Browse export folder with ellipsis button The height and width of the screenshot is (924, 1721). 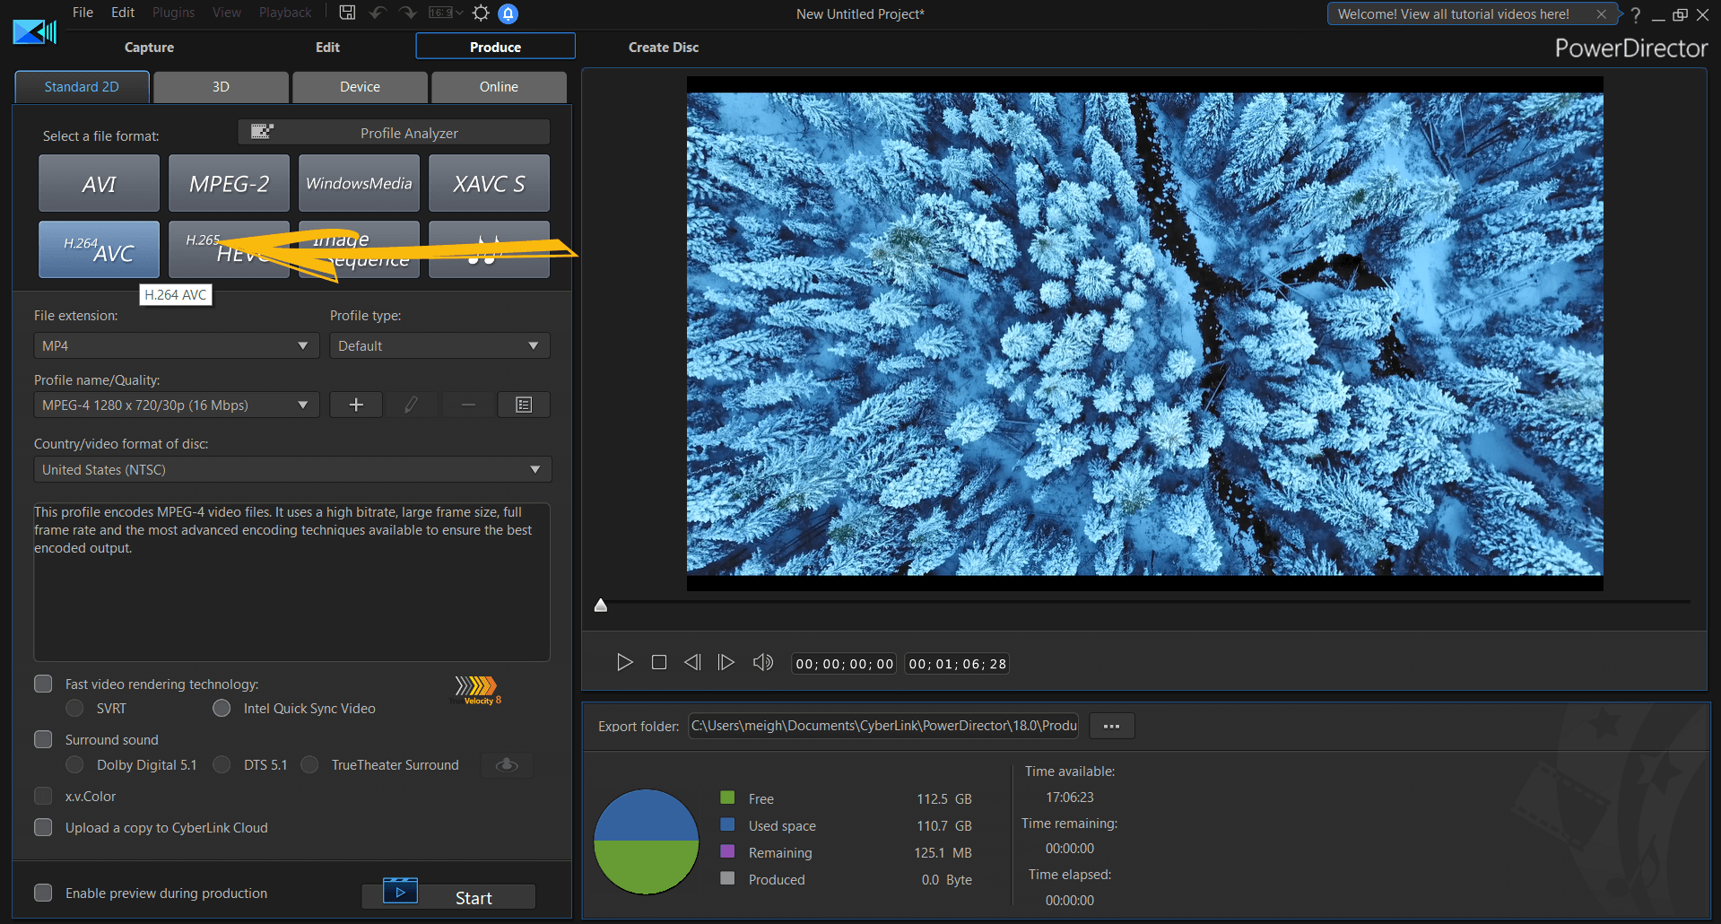click(x=1111, y=726)
